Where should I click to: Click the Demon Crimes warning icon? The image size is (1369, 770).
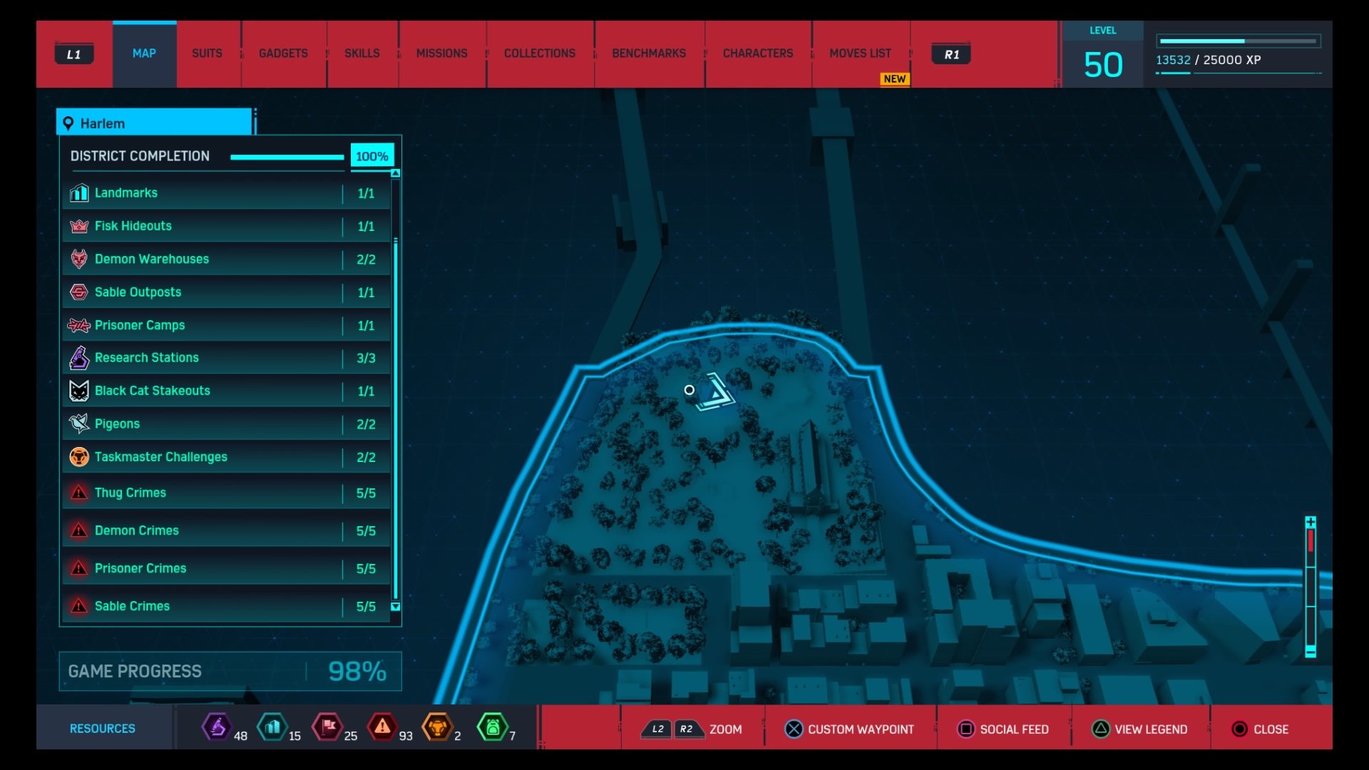[80, 530]
